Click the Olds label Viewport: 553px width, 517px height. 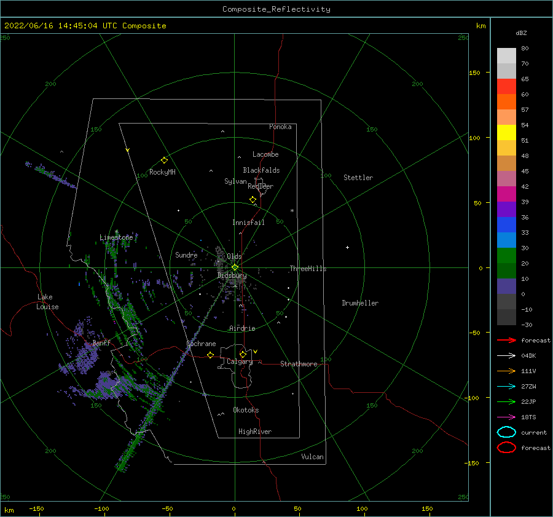click(234, 256)
